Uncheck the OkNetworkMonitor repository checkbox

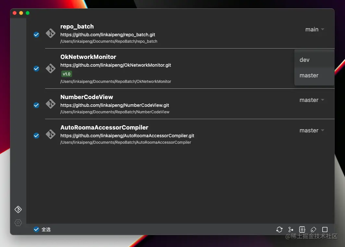point(36,69)
